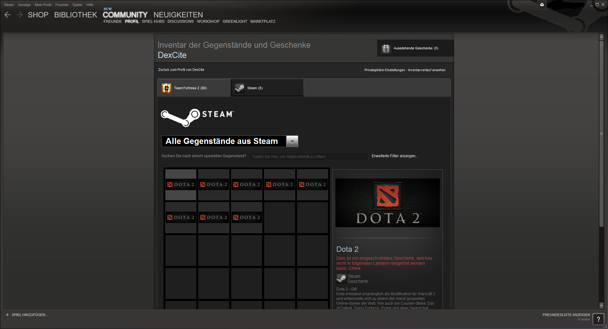Screen dimensions: 608x329
Task: Open the Spiele menu
Action: click(77, 5)
